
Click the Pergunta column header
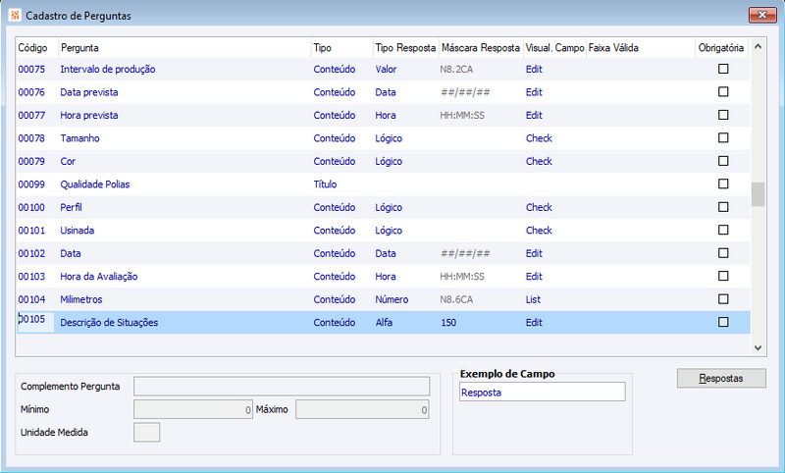pos(79,48)
